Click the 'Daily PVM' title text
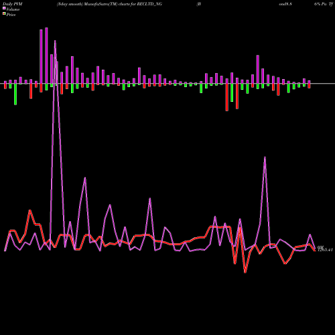The image size is (335, 335). click(x=13, y=4)
